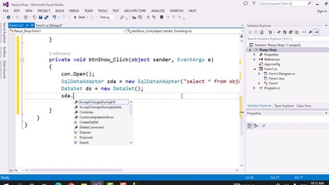329x185 pixels.
Task: Start debugging with the green Start button
Action: coord(80,17)
